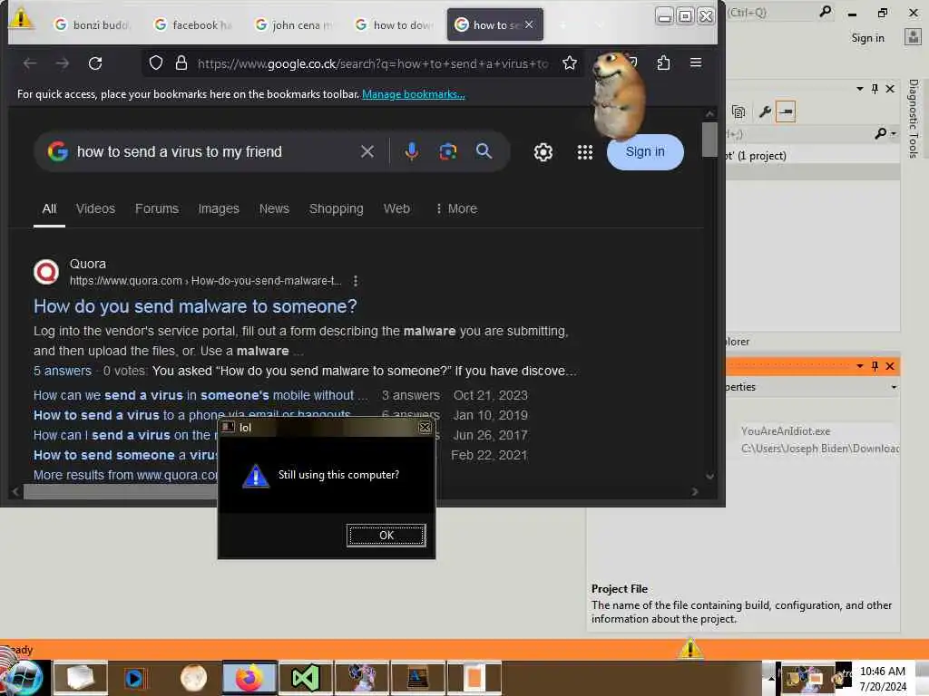
Task: Click the yellow warning icon in status bar
Action: pyautogui.click(x=690, y=649)
